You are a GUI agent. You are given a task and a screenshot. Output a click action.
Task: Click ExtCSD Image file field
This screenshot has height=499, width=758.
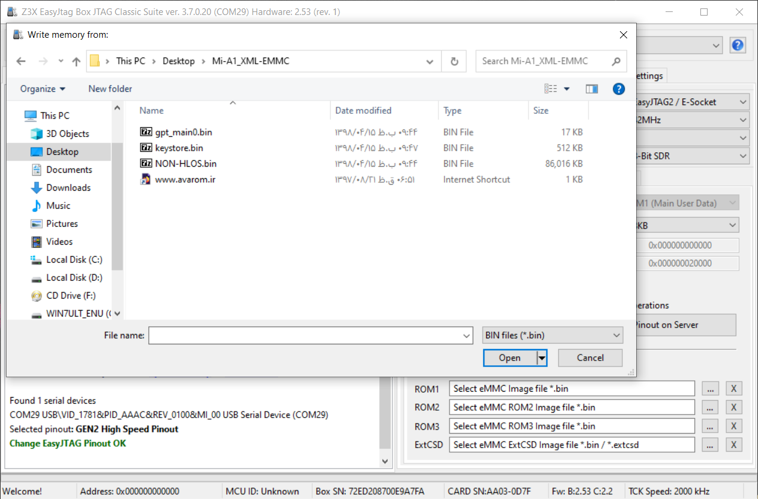coord(572,444)
